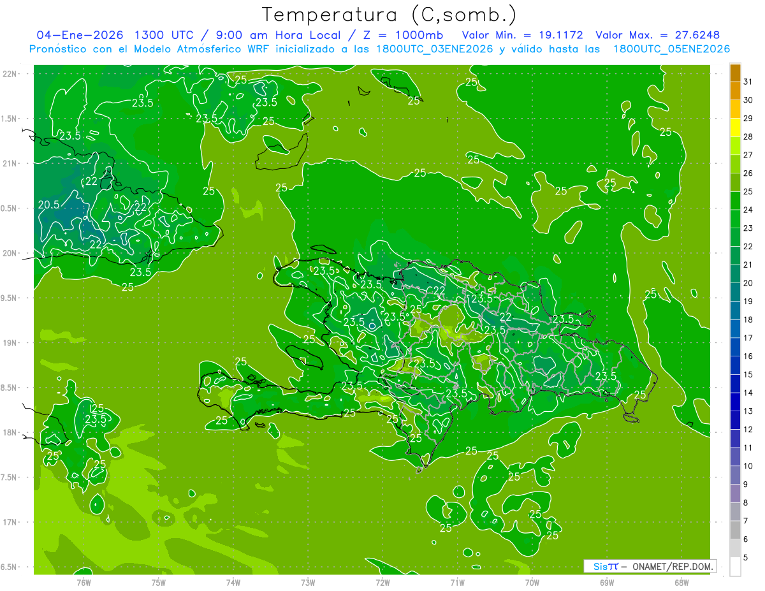The width and height of the screenshot is (765, 591).
Task: Pick the gray swatch between 6 and 7
Action: (x=735, y=530)
